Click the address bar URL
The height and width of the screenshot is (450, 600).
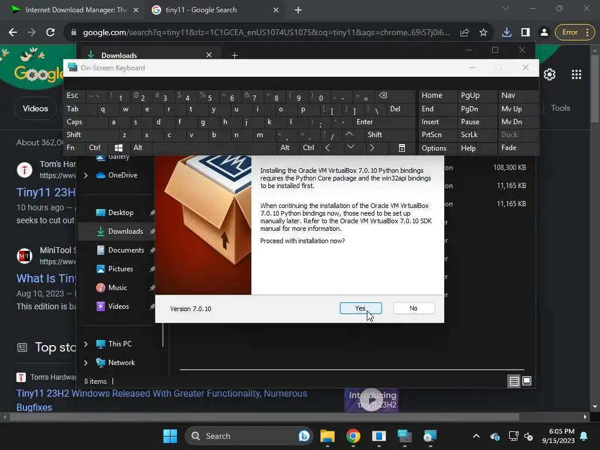coord(266,33)
